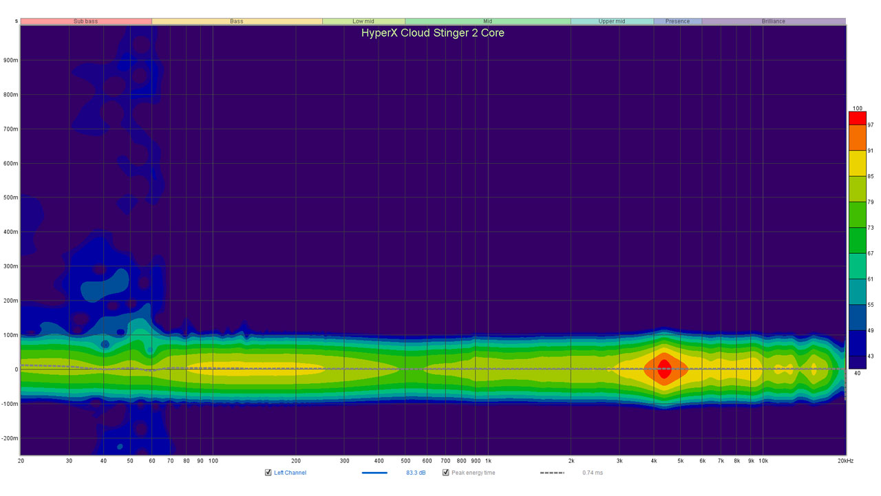881x496 pixels.
Task: Click the 100 label atop the color scale
Action: [x=858, y=109]
